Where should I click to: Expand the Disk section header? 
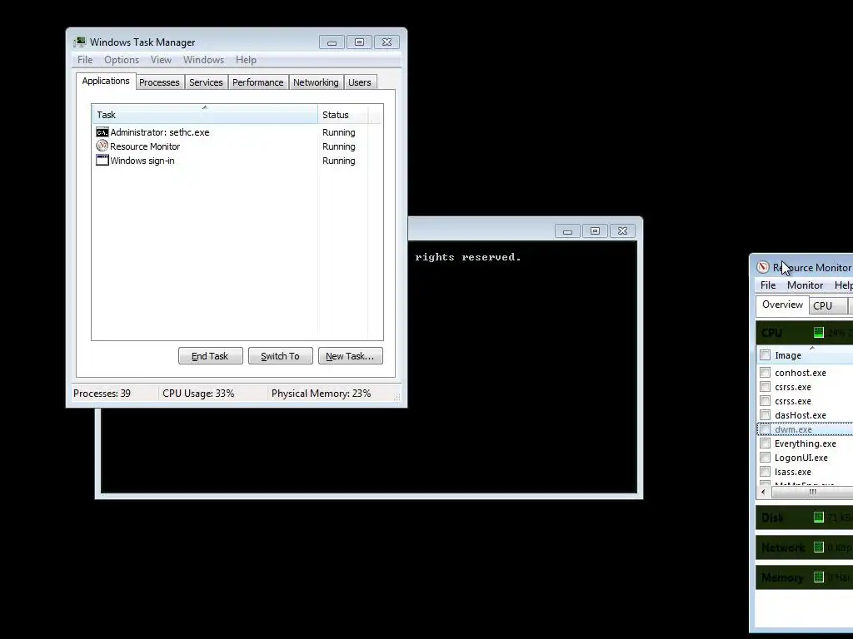pos(805,518)
